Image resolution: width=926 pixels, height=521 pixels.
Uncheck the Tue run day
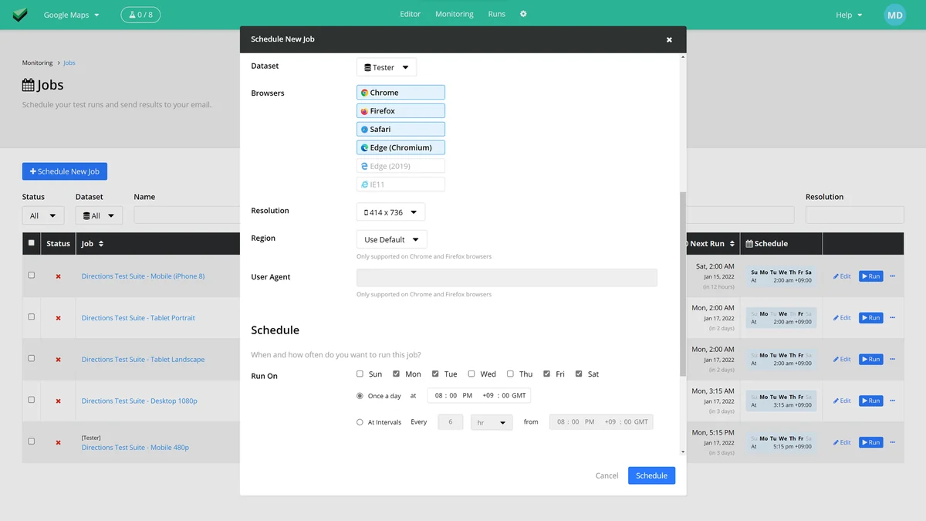click(435, 374)
